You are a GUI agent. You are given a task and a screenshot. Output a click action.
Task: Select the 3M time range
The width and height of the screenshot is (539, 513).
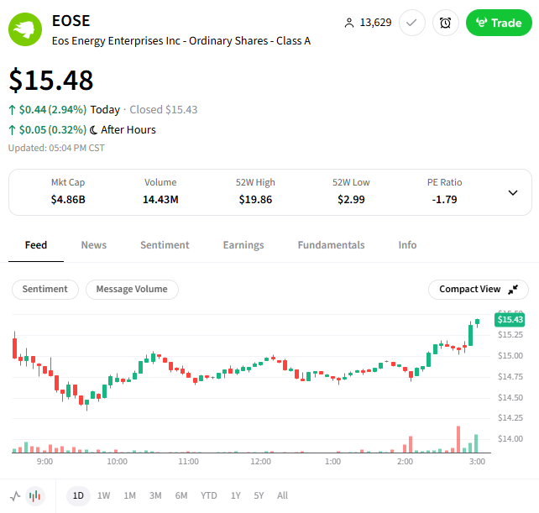tap(155, 496)
